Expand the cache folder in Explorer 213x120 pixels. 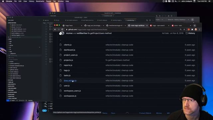coord(11,45)
